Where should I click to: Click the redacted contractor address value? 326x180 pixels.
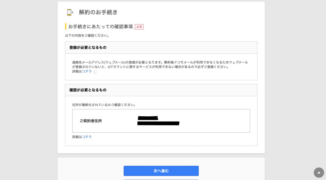[x=158, y=121]
